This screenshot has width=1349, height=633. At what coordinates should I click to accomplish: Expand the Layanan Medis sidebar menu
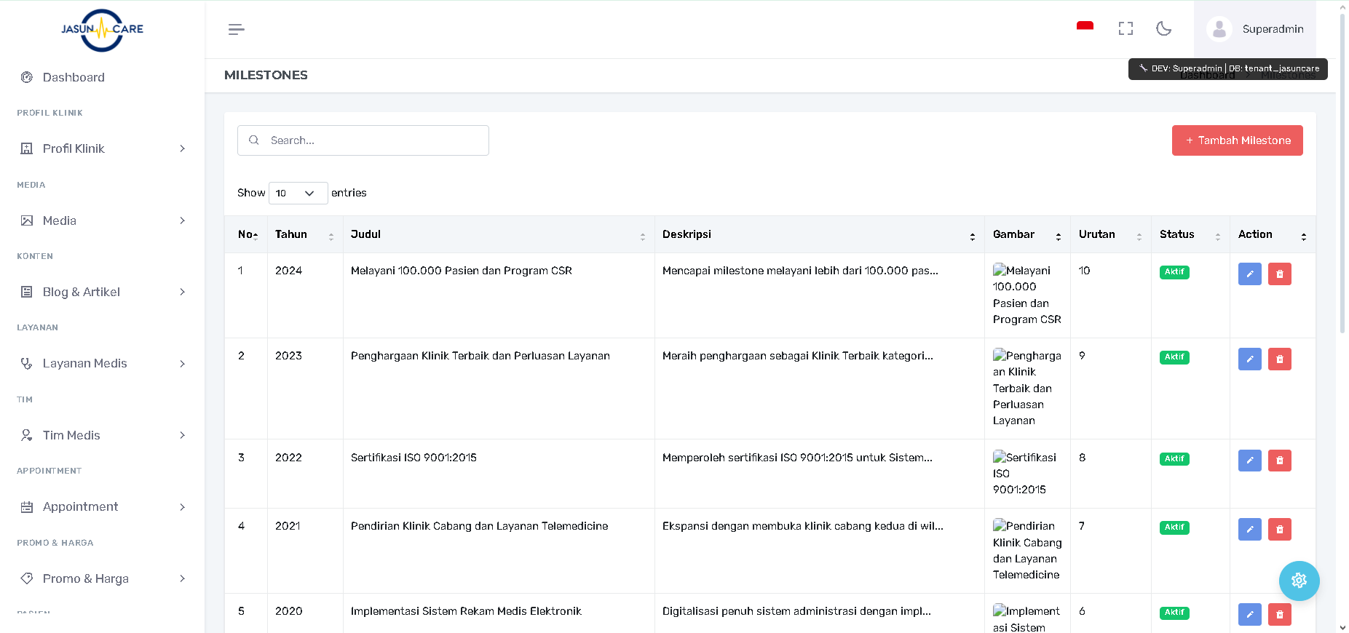coord(102,363)
